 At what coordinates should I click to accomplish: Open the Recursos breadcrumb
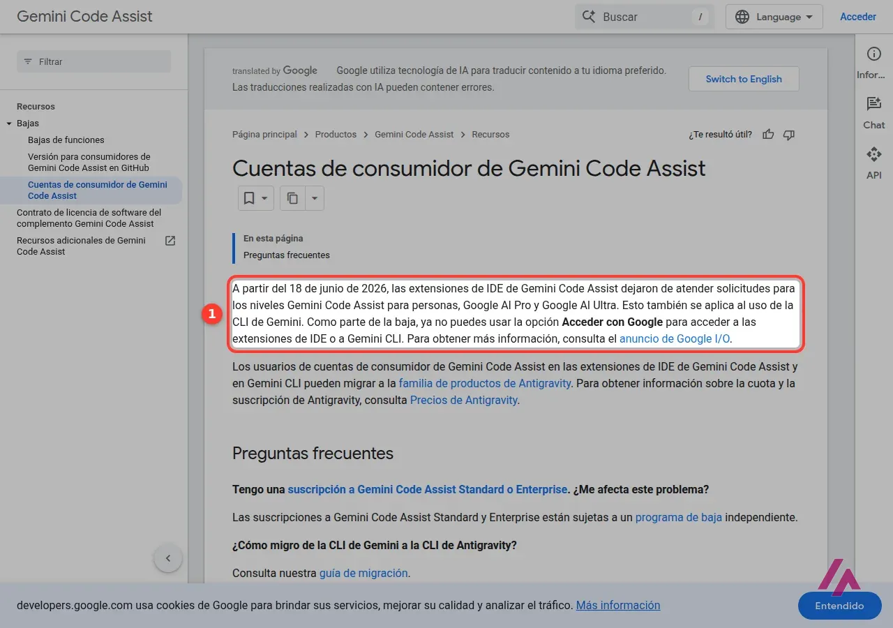pos(490,135)
